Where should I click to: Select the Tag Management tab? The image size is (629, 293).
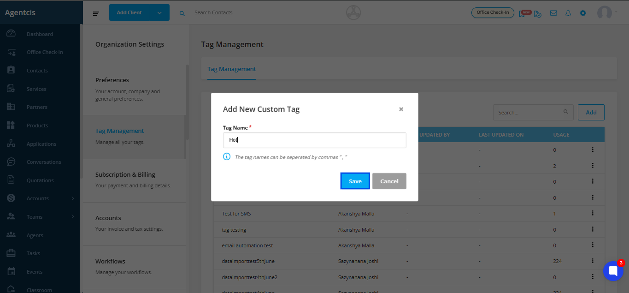click(x=231, y=69)
